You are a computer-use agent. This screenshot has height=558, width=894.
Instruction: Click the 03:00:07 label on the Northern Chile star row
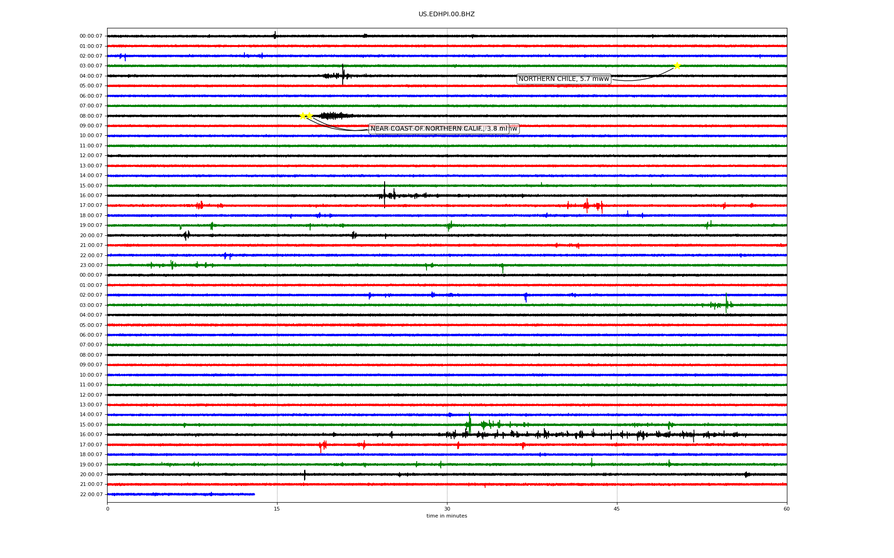click(x=91, y=66)
